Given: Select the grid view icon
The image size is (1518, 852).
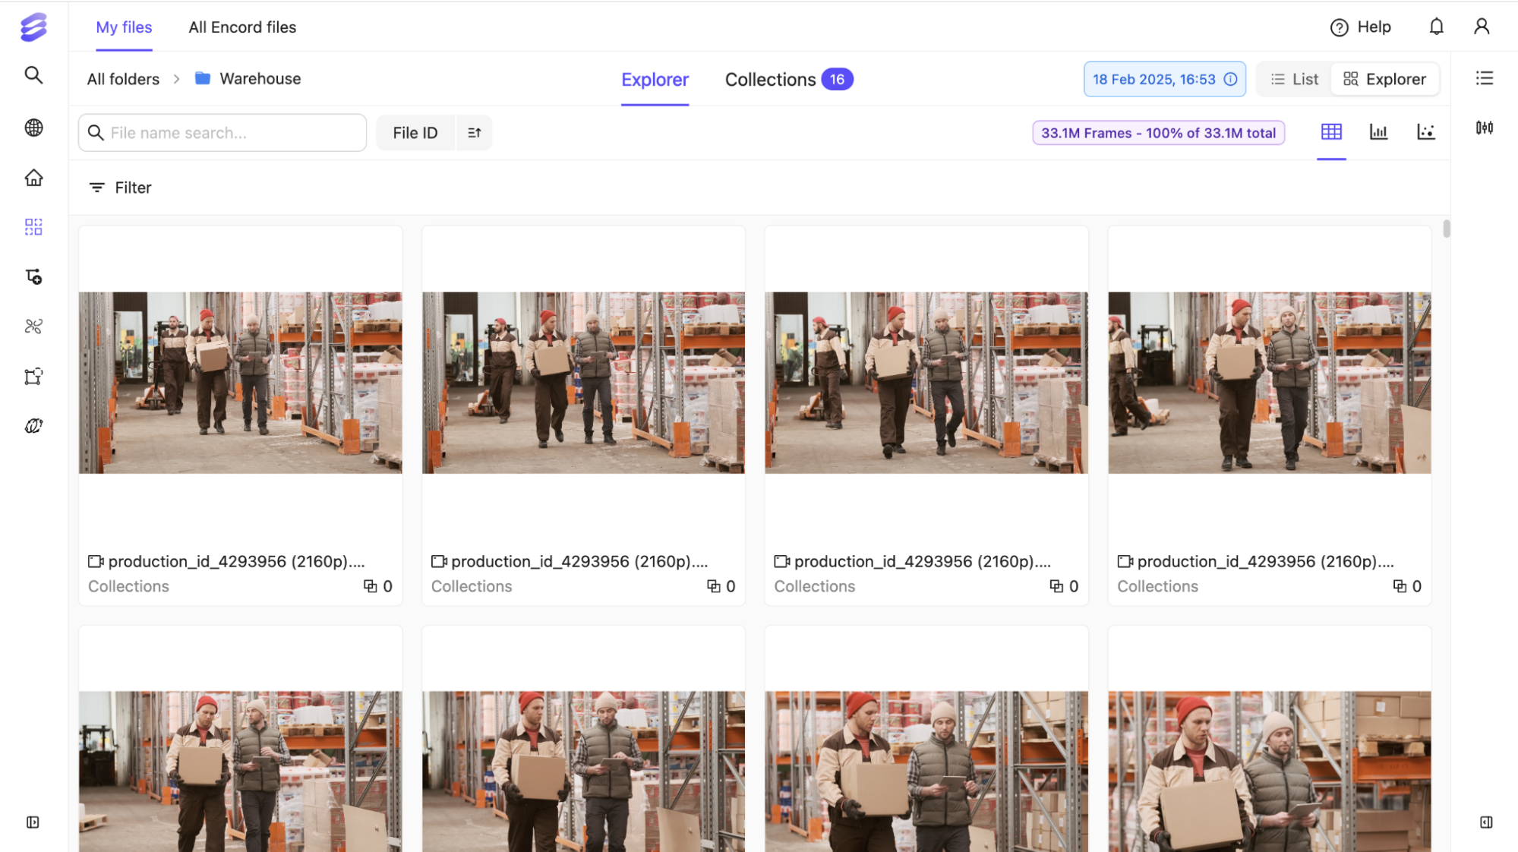Looking at the screenshot, I should (x=1330, y=132).
